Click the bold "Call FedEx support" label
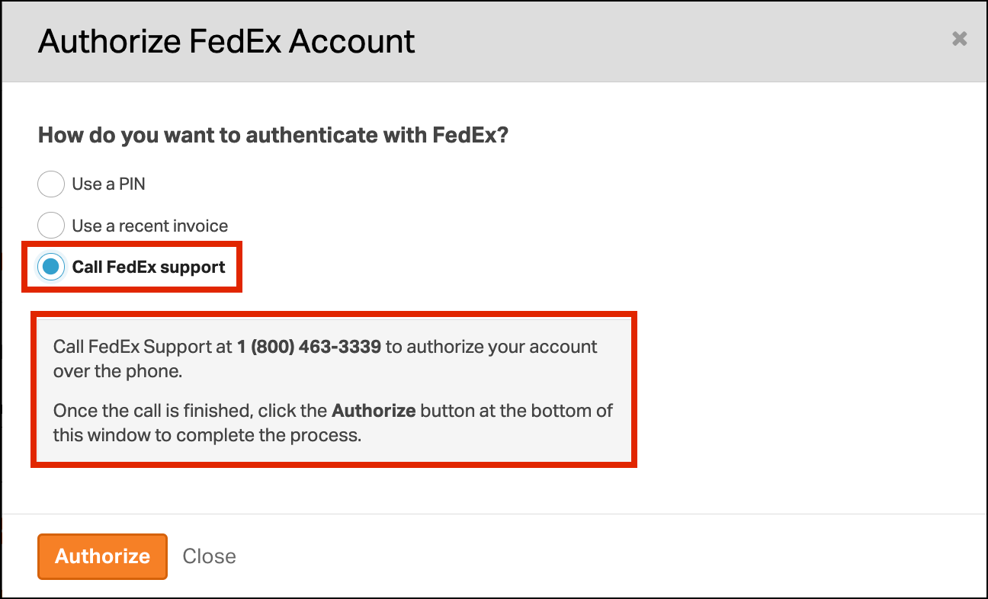 (x=149, y=267)
